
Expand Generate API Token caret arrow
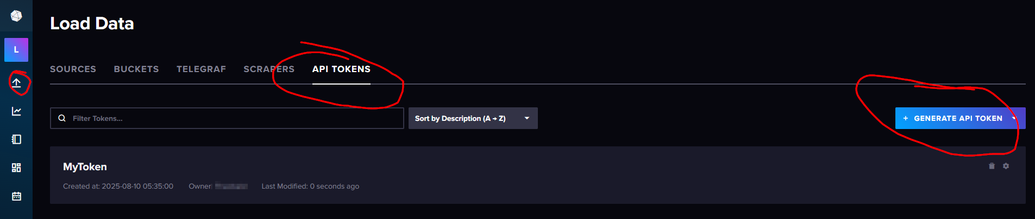click(x=1014, y=118)
